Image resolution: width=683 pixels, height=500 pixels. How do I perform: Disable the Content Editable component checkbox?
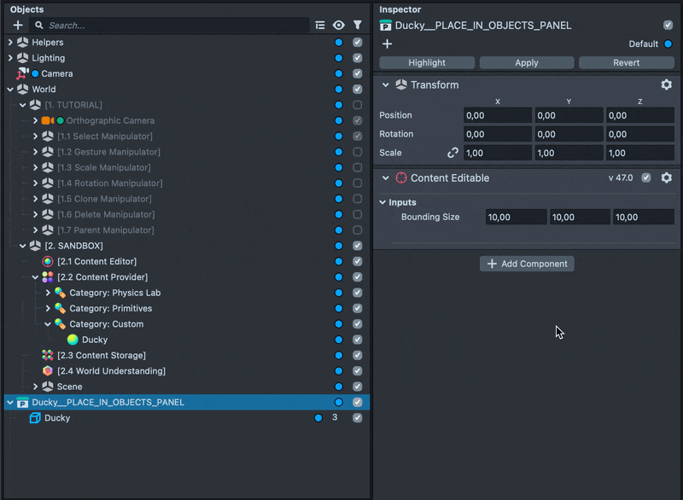[646, 178]
